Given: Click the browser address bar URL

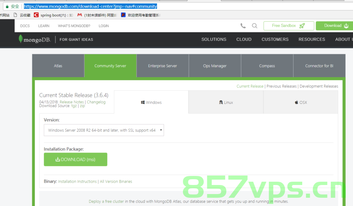Looking at the screenshot, I should click(x=90, y=6).
